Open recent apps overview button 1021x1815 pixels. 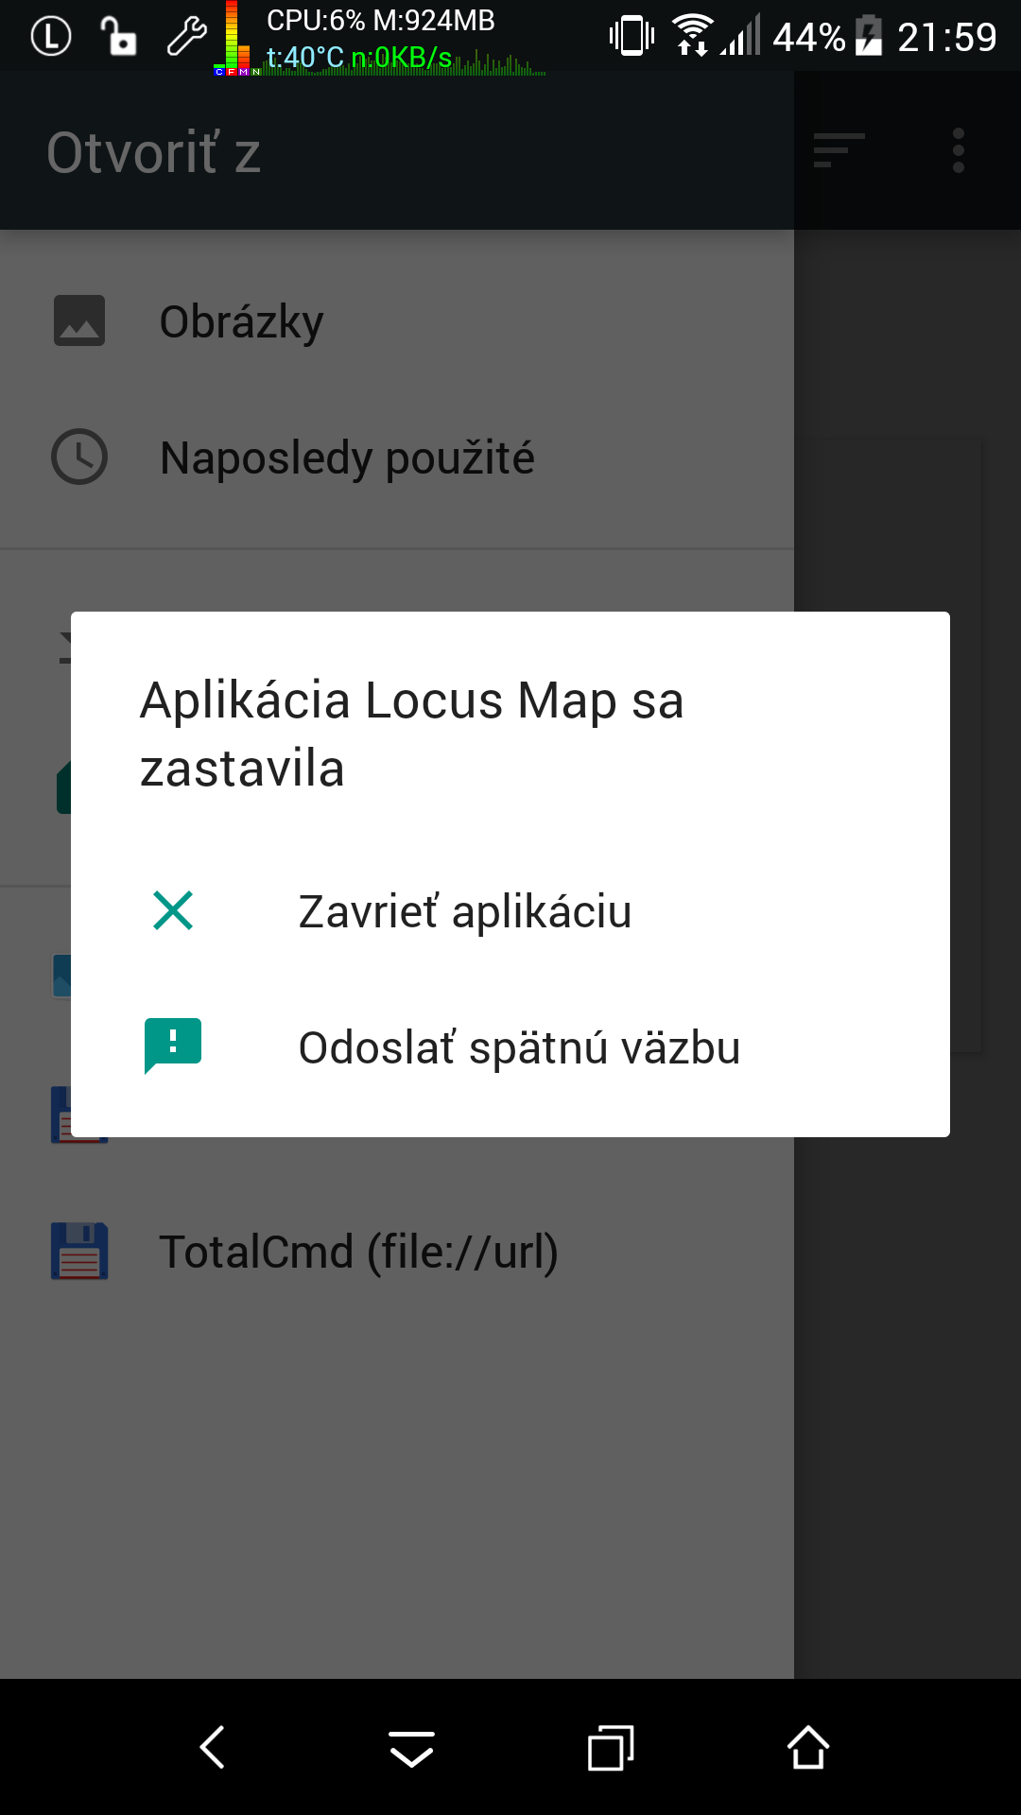pos(611,1747)
